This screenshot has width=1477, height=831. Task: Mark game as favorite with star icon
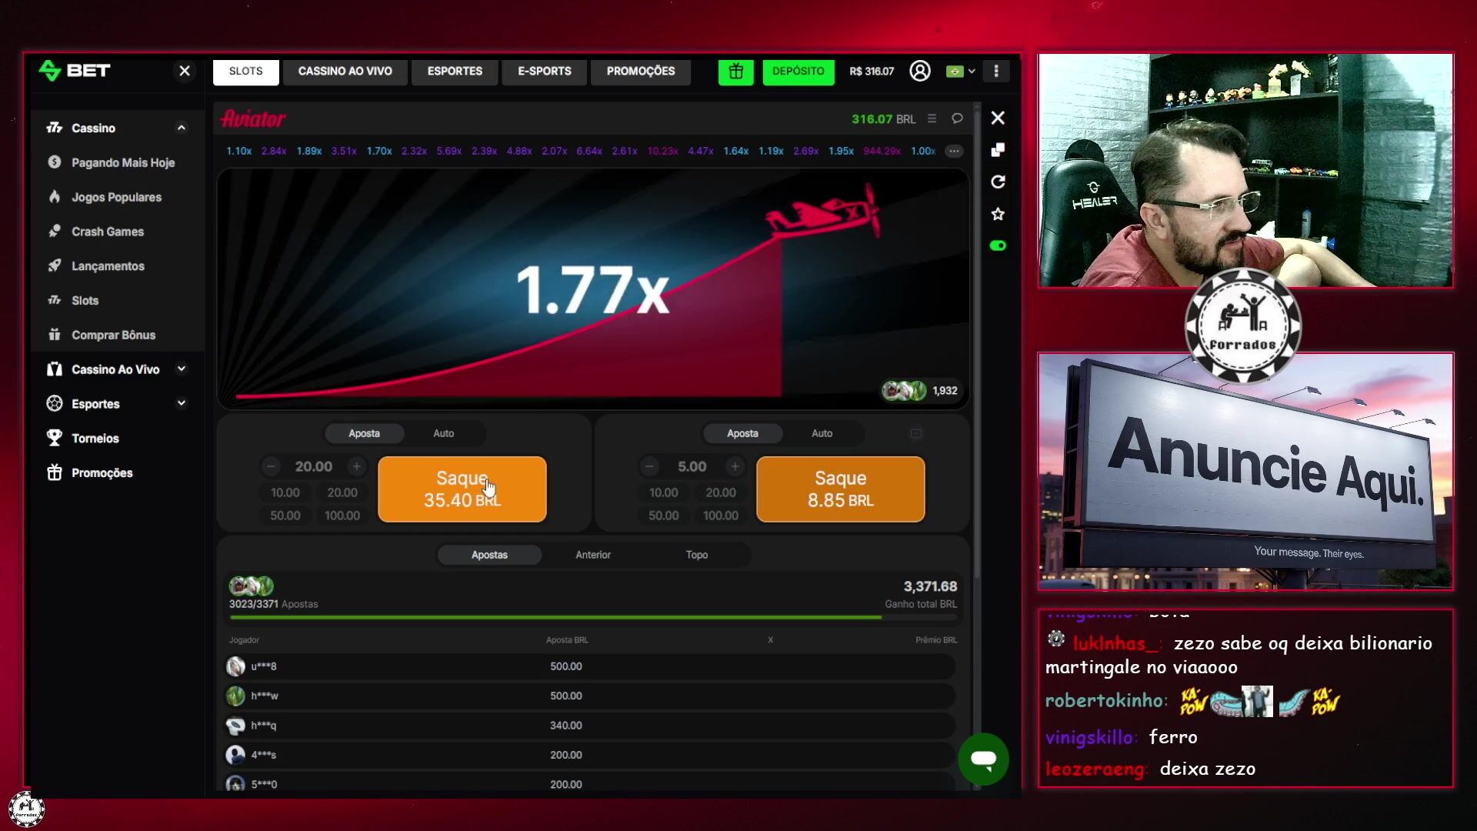click(998, 214)
